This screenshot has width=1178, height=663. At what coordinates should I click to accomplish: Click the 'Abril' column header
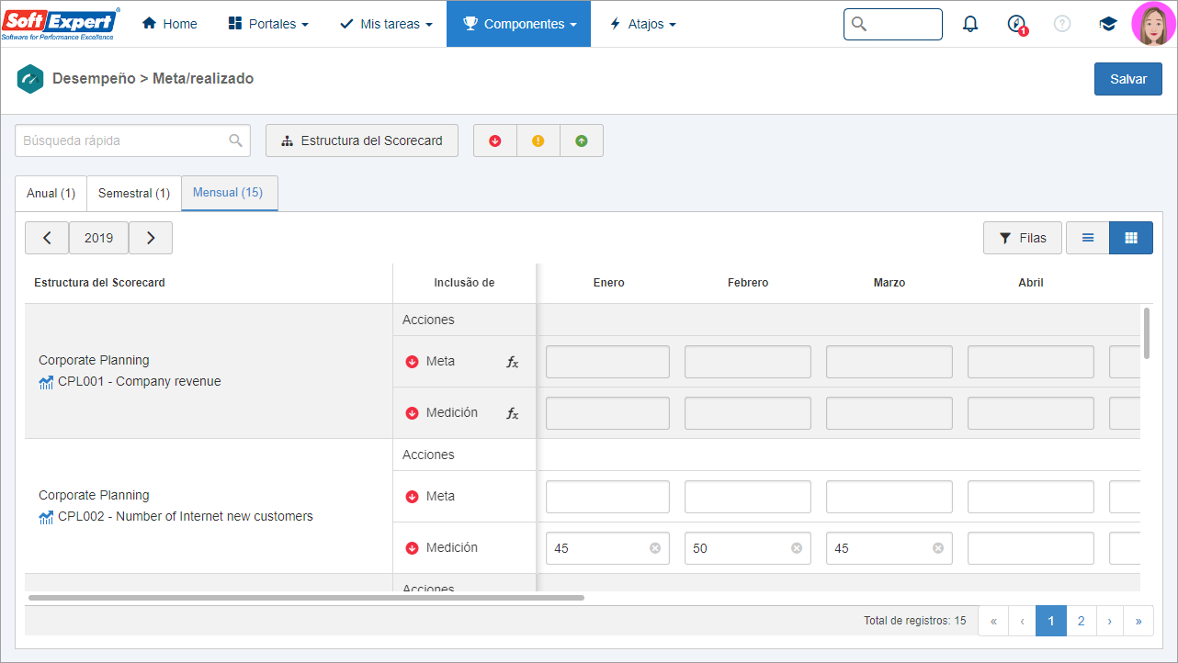pos(1031,283)
